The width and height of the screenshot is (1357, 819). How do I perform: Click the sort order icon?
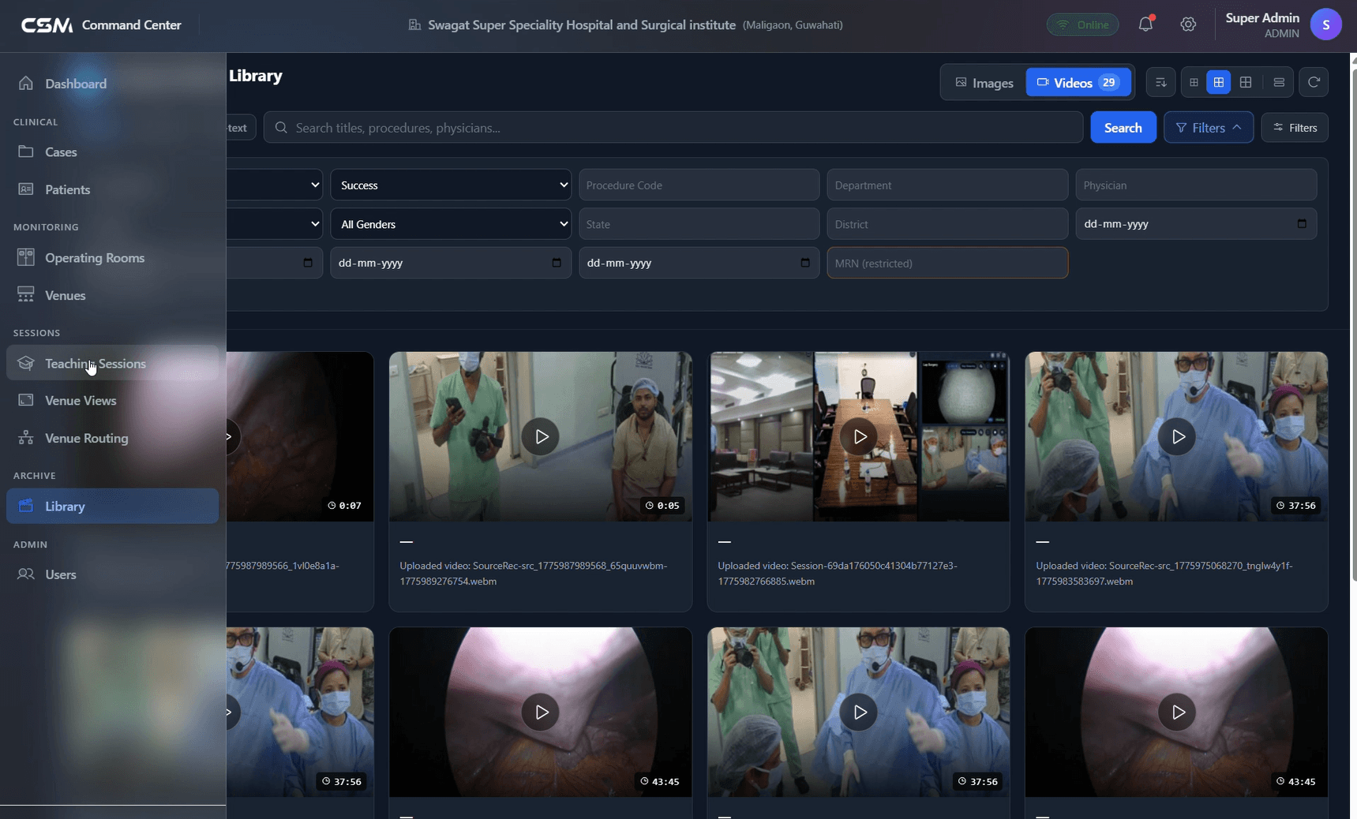(x=1160, y=82)
